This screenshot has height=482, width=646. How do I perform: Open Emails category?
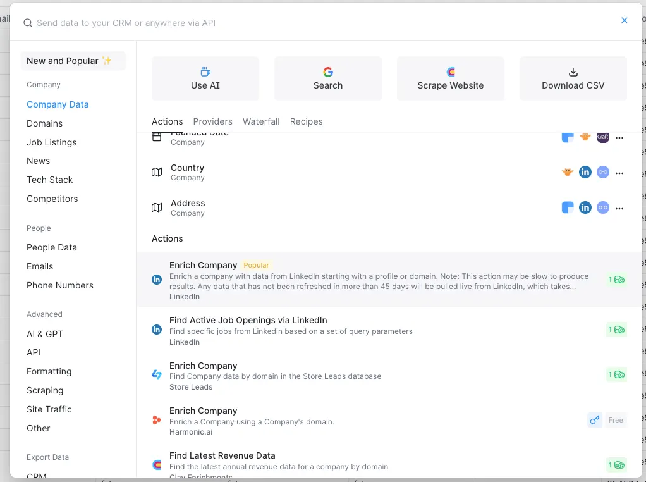pos(40,266)
